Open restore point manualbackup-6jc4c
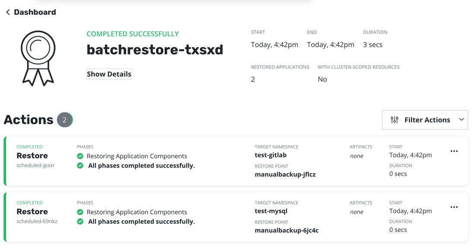The width and height of the screenshot is (475, 249). pos(286,230)
